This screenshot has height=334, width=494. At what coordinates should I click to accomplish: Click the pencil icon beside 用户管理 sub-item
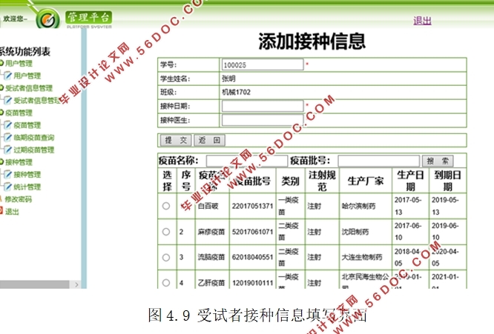[x=7, y=76]
